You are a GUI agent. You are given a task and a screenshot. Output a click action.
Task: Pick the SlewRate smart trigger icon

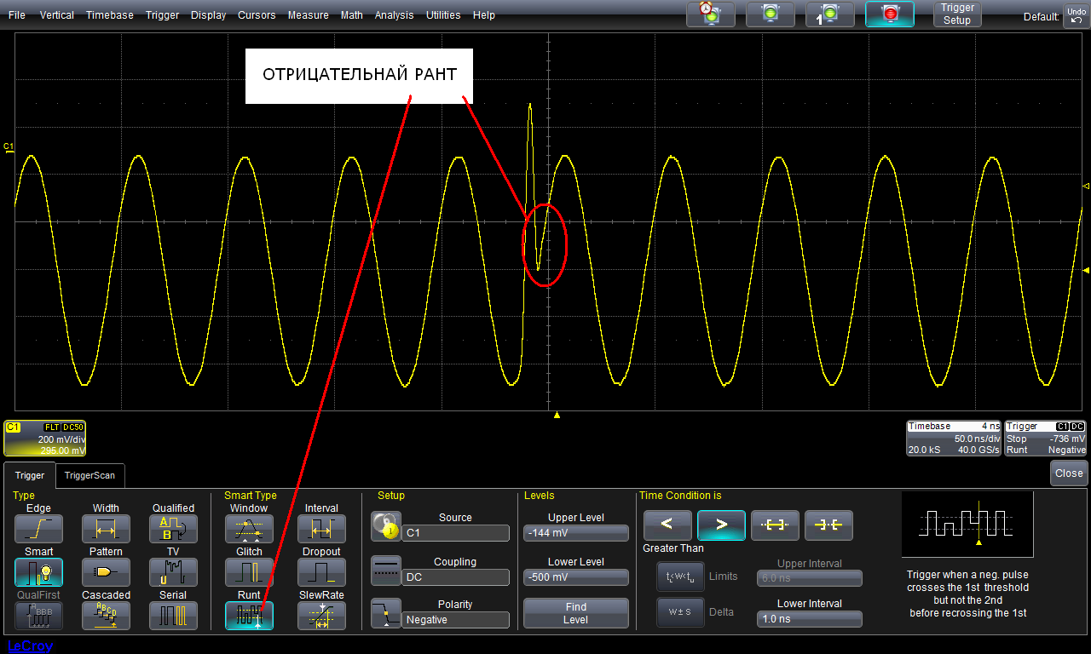pyautogui.click(x=321, y=616)
